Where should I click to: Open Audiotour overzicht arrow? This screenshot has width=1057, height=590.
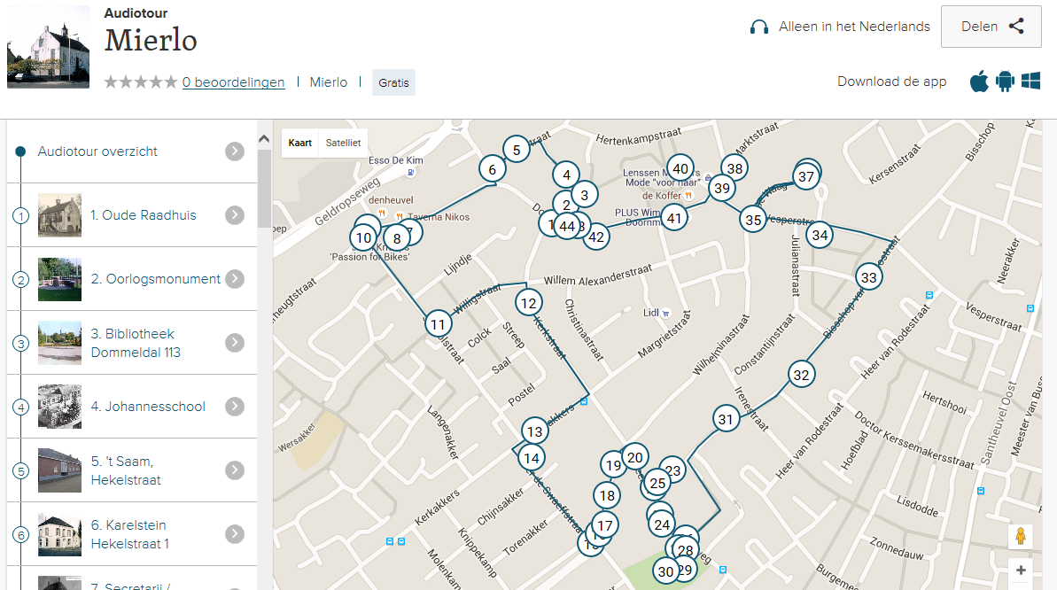coord(235,151)
